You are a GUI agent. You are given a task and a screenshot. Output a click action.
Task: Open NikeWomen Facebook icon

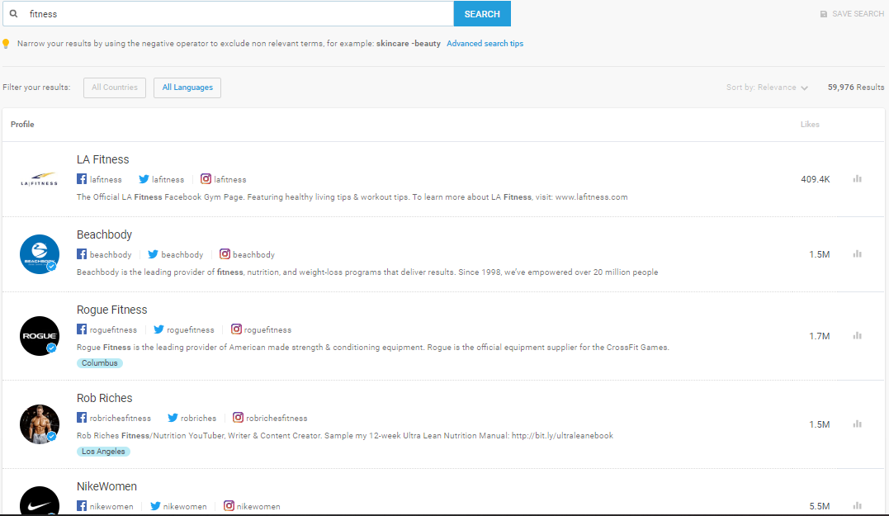coord(82,506)
